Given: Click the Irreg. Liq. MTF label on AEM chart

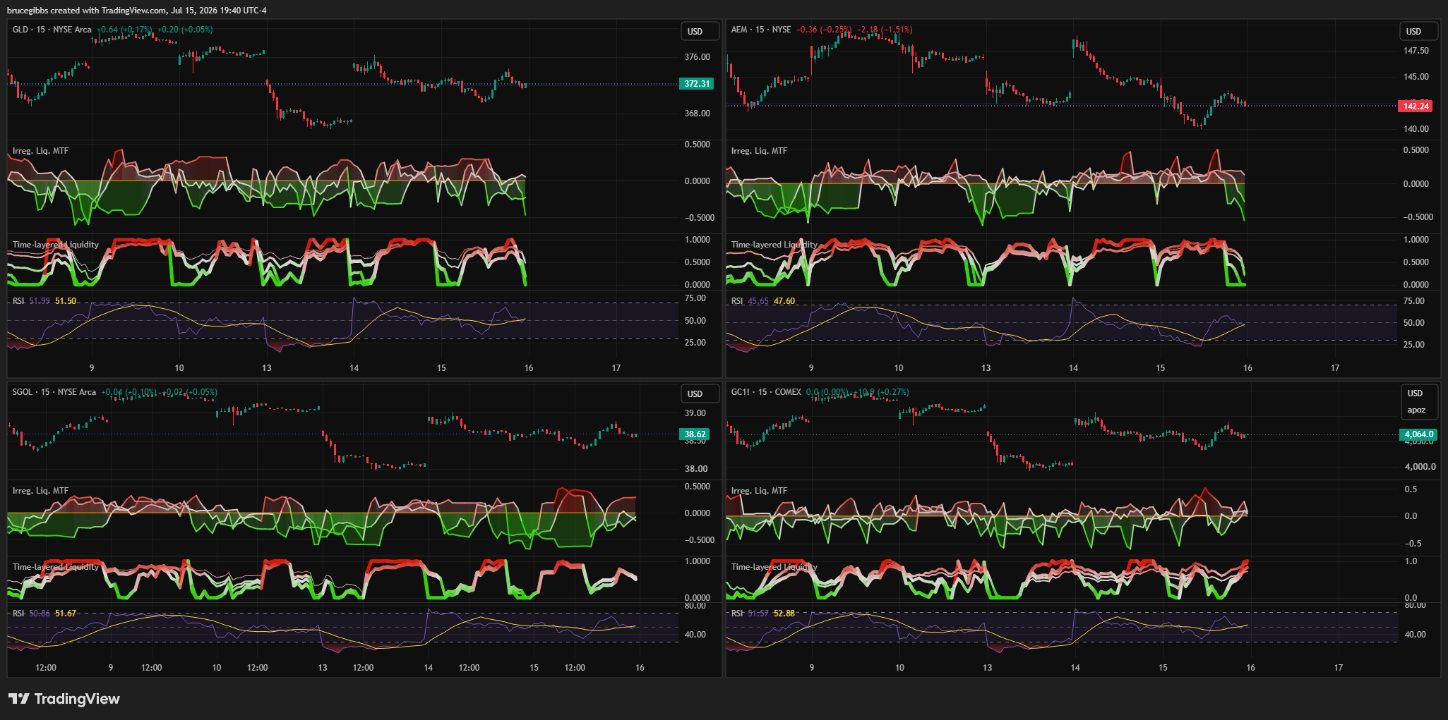Looking at the screenshot, I should (759, 151).
